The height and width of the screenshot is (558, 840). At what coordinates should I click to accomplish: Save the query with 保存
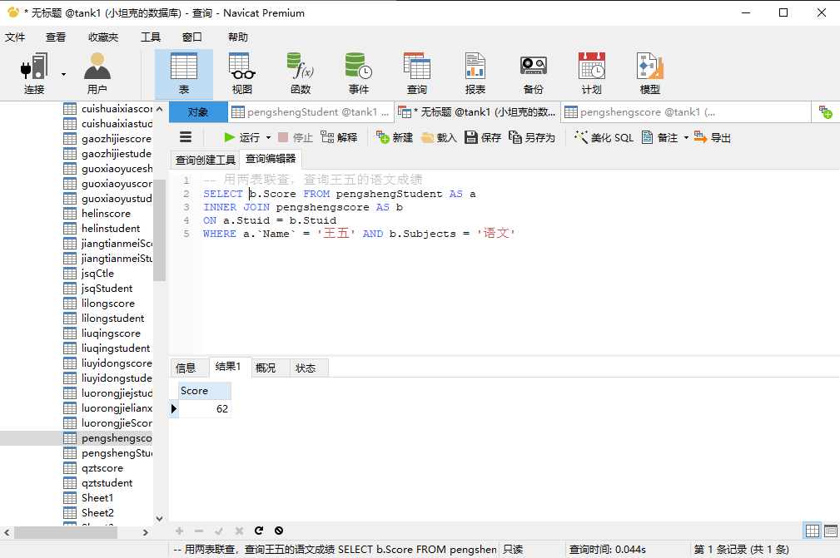point(483,137)
